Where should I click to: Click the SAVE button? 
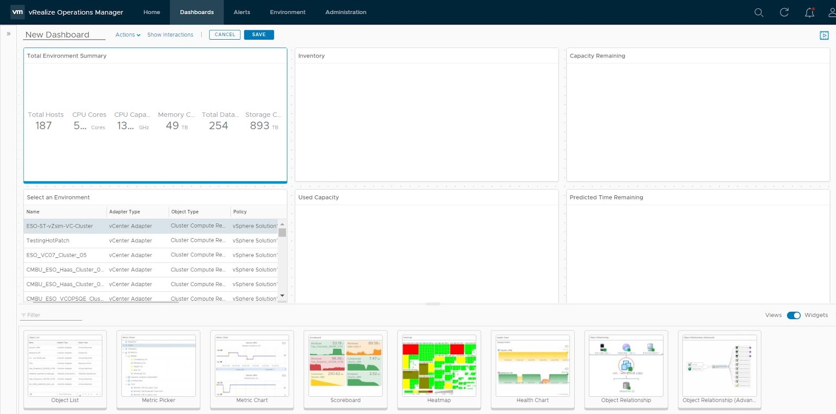tap(259, 35)
